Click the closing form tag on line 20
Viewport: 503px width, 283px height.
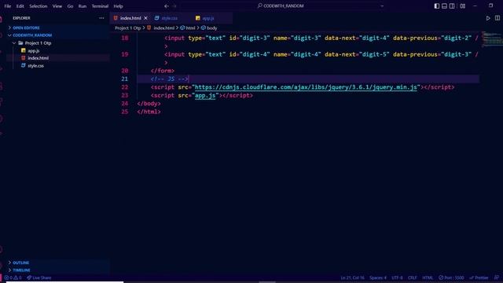tap(163, 71)
